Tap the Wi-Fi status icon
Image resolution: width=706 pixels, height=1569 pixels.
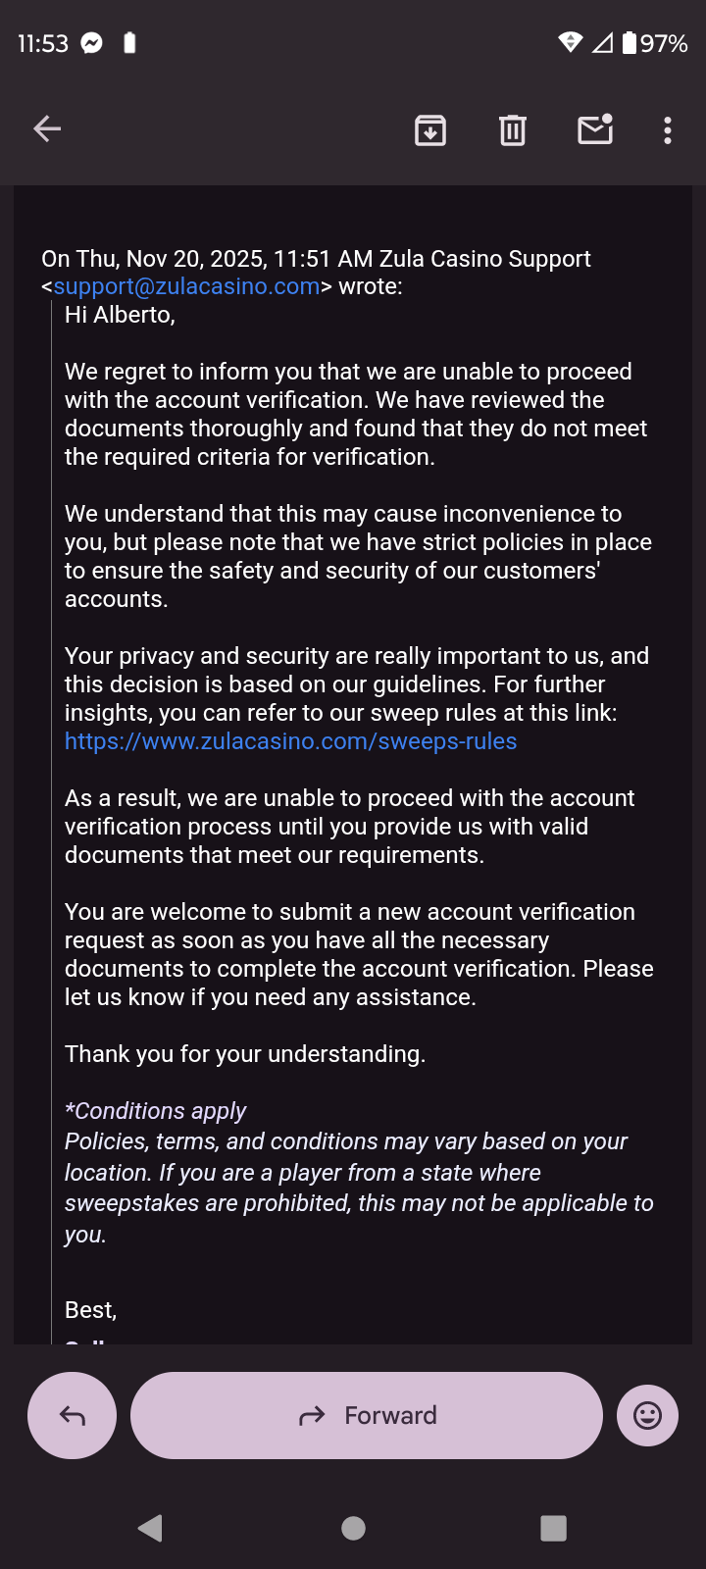570,42
